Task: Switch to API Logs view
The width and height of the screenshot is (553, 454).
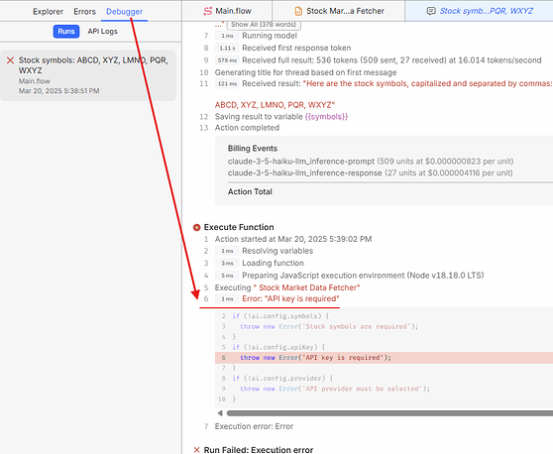Action: click(x=103, y=31)
